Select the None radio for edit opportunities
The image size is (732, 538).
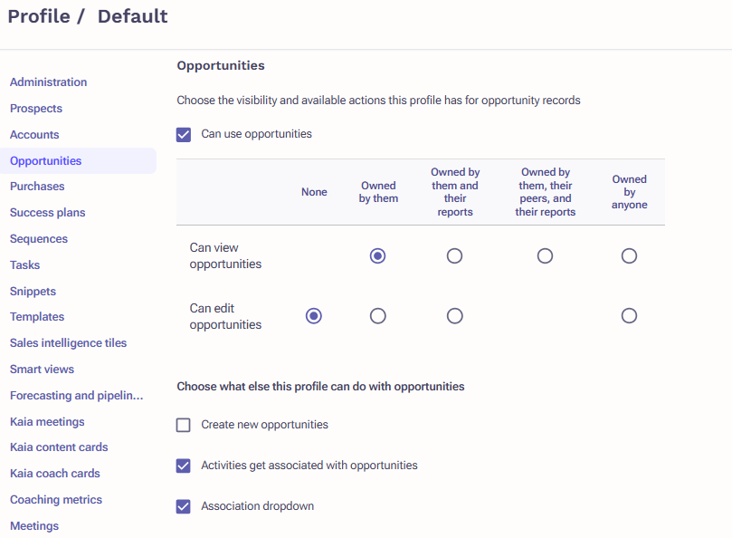click(314, 316)
